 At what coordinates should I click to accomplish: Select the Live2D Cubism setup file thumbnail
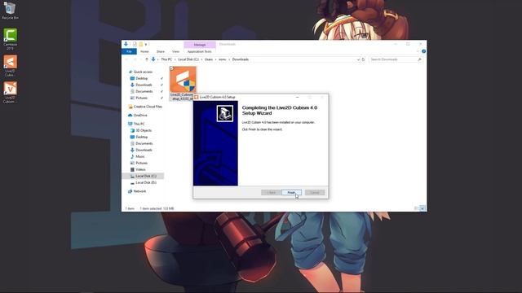pos(183,80)
